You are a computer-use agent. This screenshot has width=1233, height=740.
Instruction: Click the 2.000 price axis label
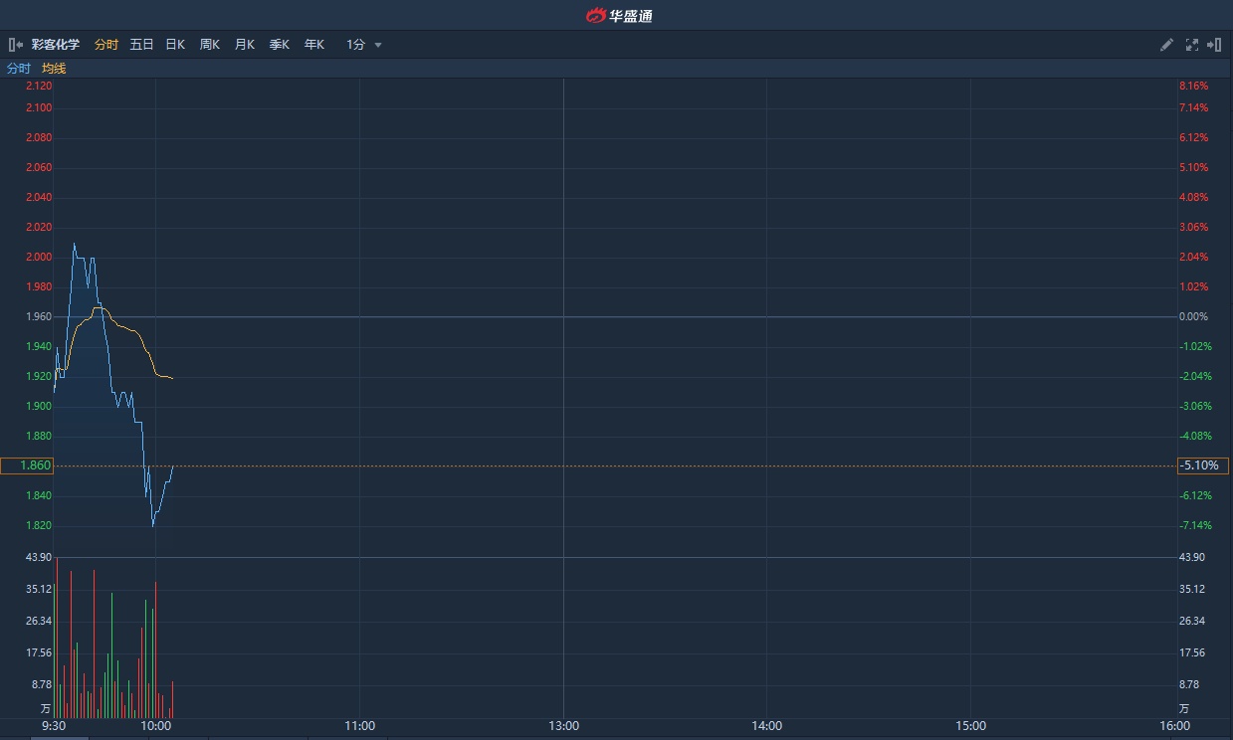[x=39, y=257]
